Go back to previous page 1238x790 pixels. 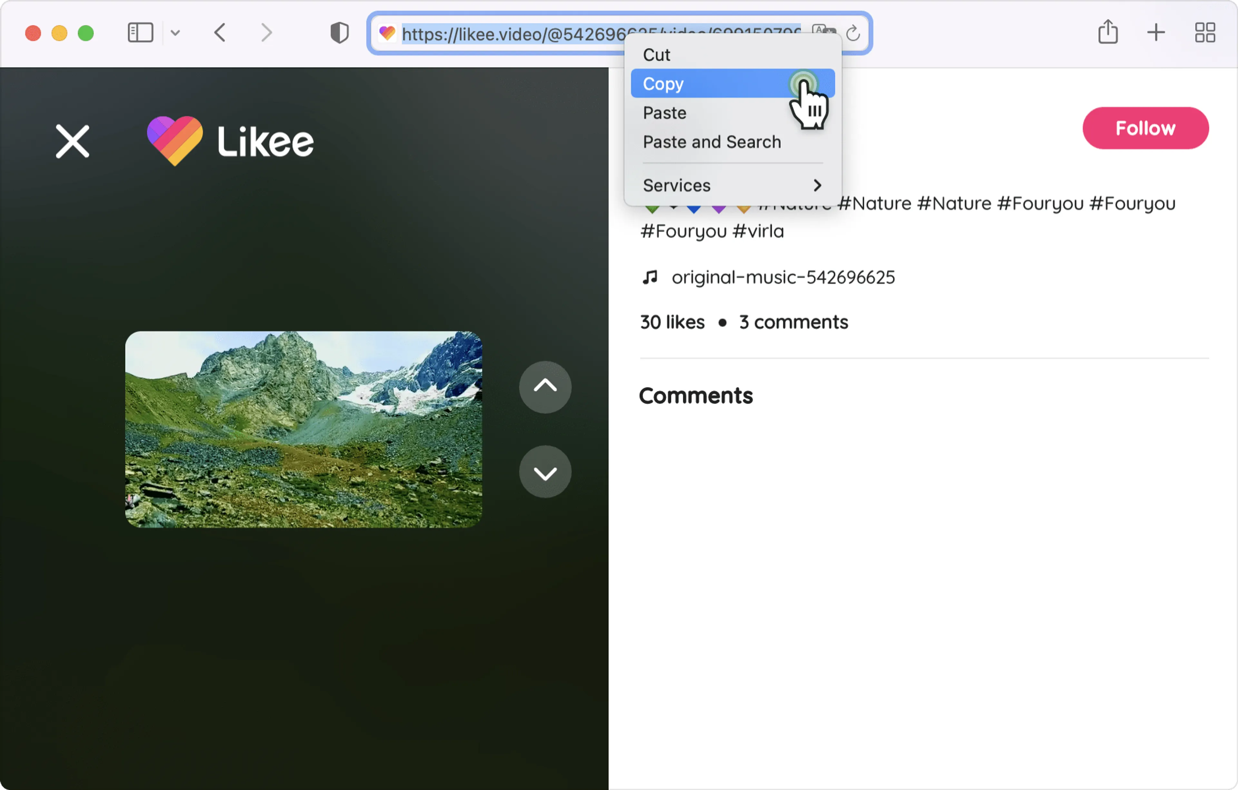click(220, 33)
